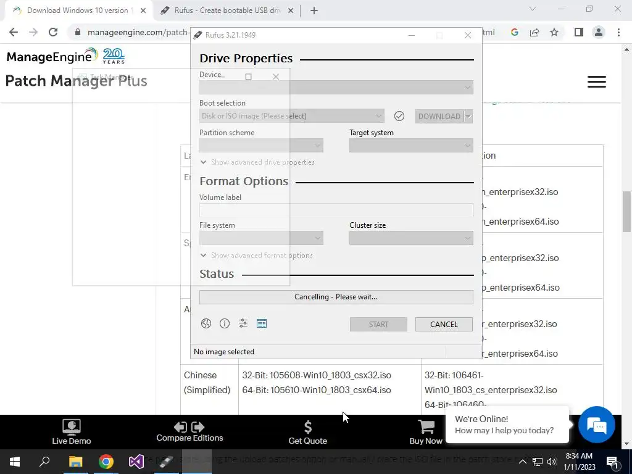Click Buy Now in the bottom bar

[426, 432]
